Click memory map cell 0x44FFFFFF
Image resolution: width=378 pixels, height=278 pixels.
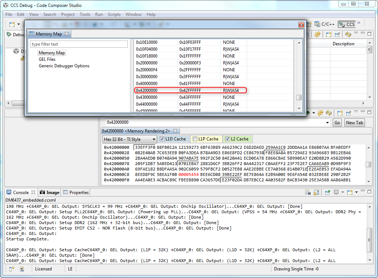(x=190, y=104)
